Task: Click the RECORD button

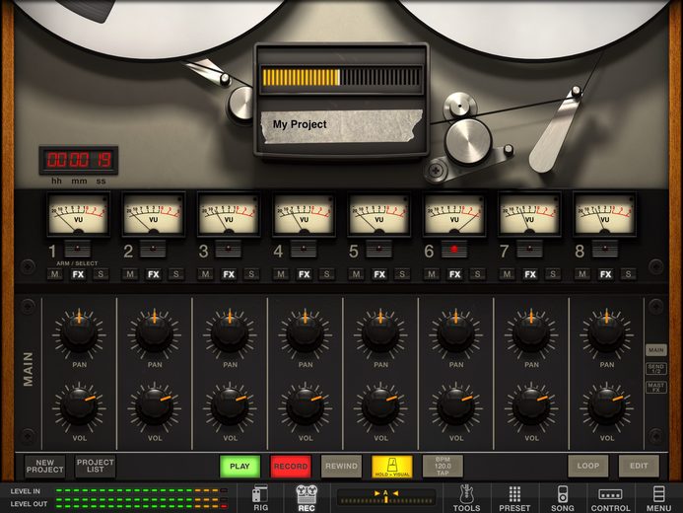Action: coord(291,467)
